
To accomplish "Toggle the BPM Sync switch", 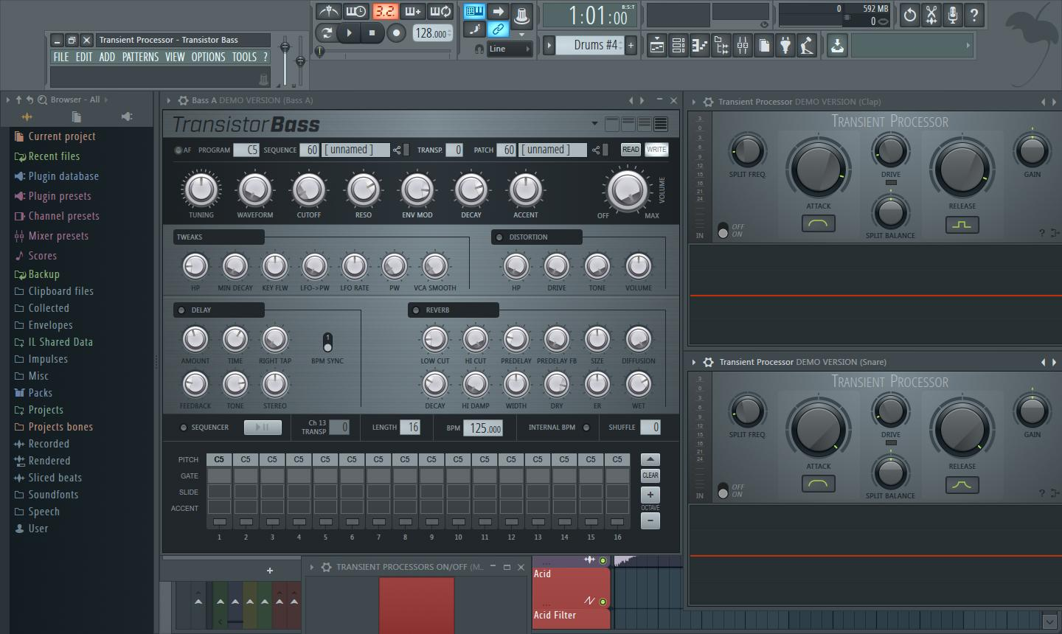I will point(327,343).
